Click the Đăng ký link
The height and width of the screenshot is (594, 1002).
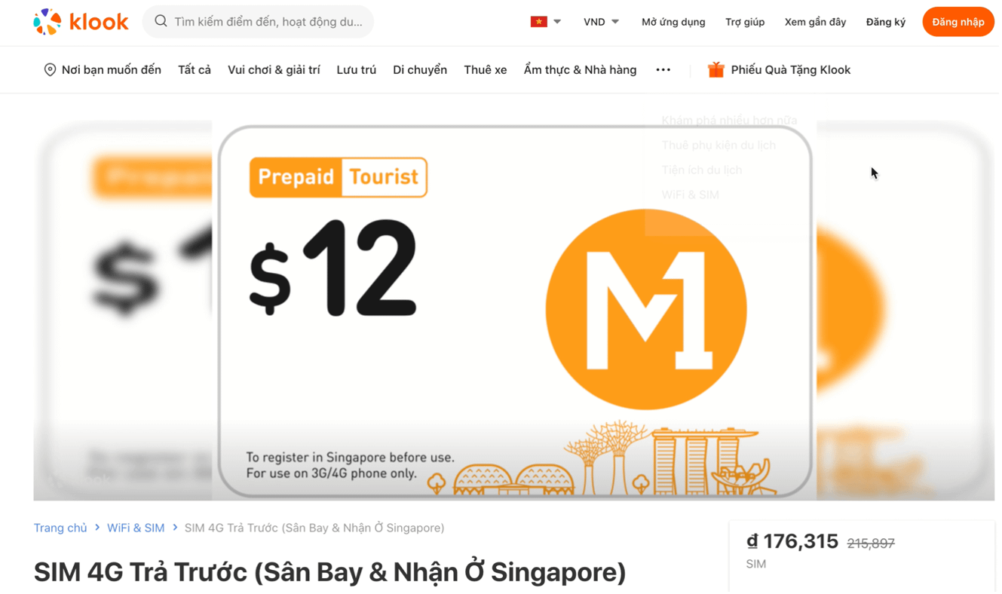885,22
